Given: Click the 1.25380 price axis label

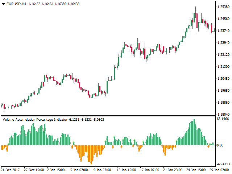Looking at the screenshot, I should tap(223, 7).
